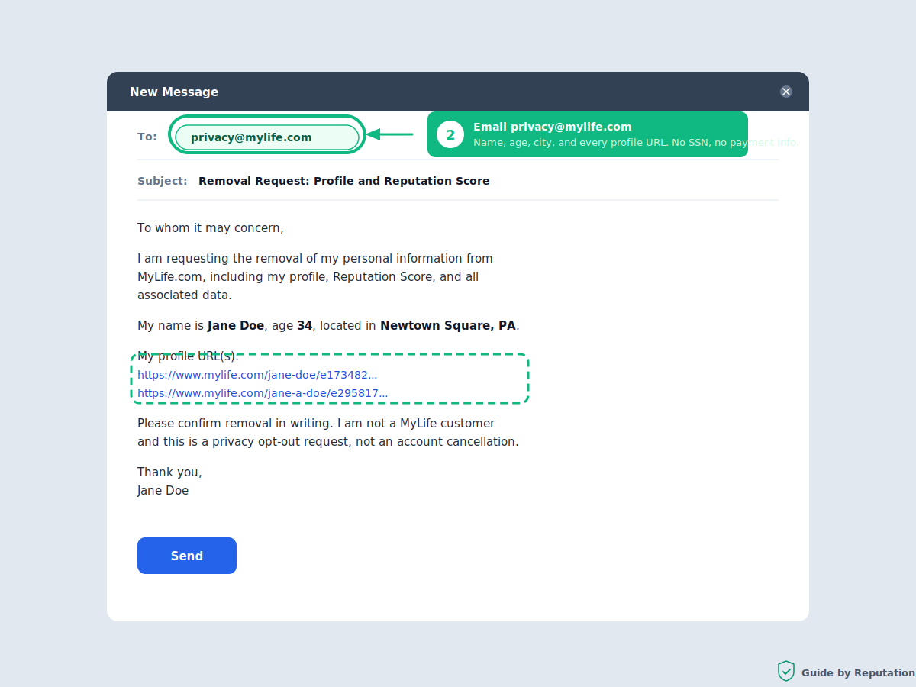Click the 'I am requesting the removal' paragraph
The image size is (916, 687).
tap(315, 276)
